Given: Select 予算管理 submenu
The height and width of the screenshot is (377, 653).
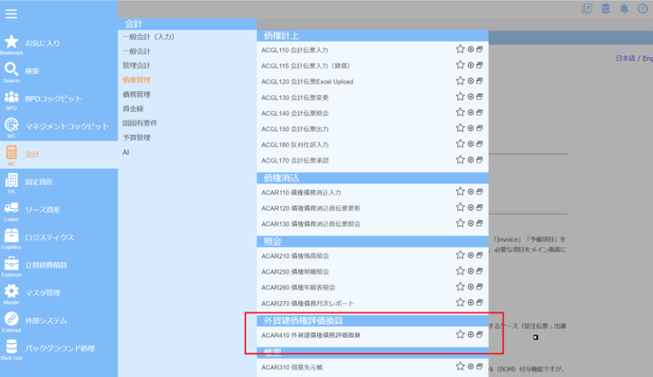Looking at the screenshot, I should (136, 138).
